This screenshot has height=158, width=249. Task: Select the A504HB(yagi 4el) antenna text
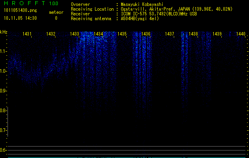(140, 19)
